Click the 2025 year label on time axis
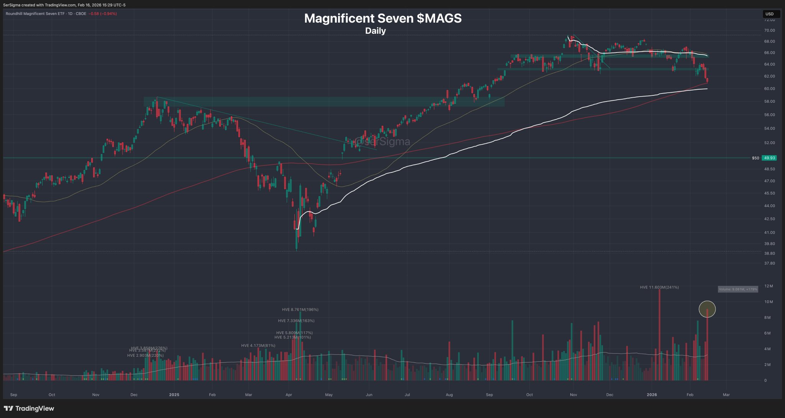 [174, 395]
